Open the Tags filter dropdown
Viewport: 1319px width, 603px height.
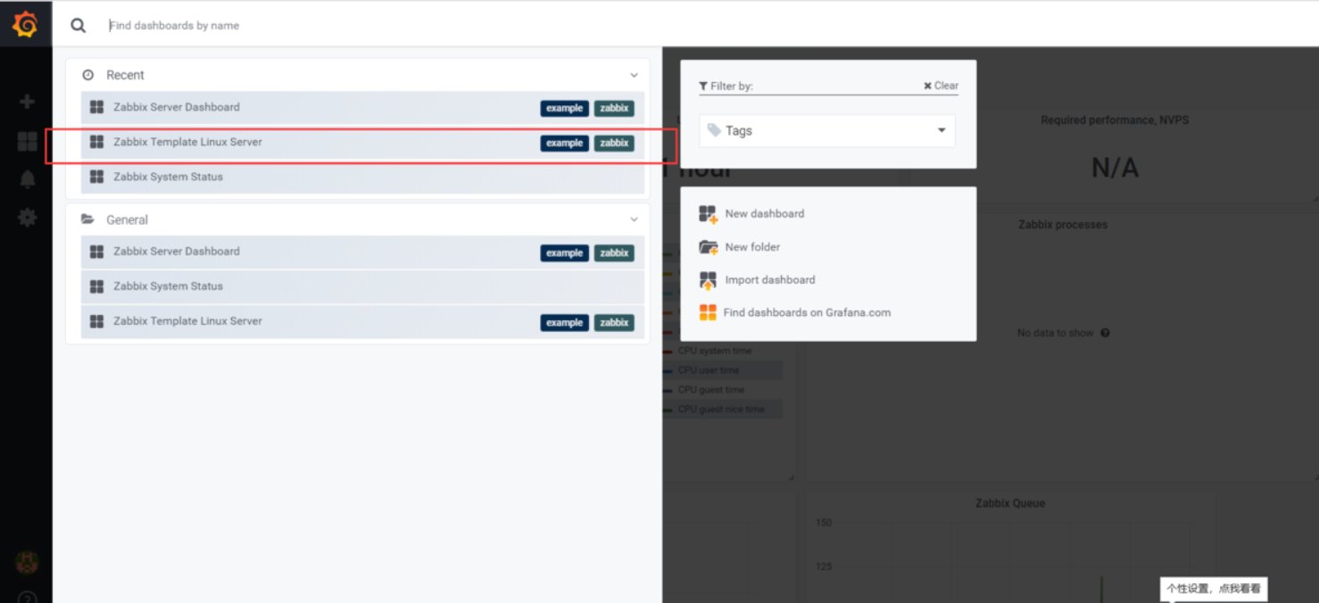tap(827, 130)
